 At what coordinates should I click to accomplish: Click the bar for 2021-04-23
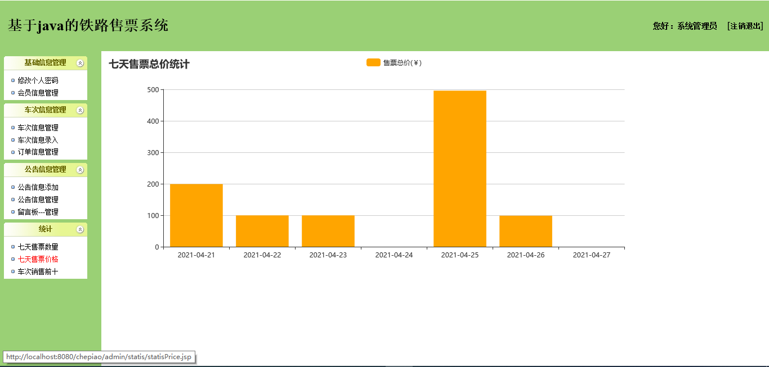tap(328, 231)
